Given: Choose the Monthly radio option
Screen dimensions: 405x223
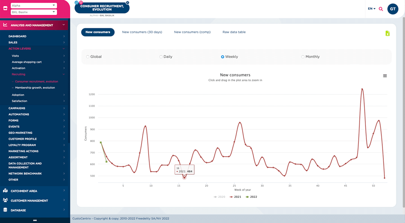Looking at the screenshot, I should click(x=303, y=57).
